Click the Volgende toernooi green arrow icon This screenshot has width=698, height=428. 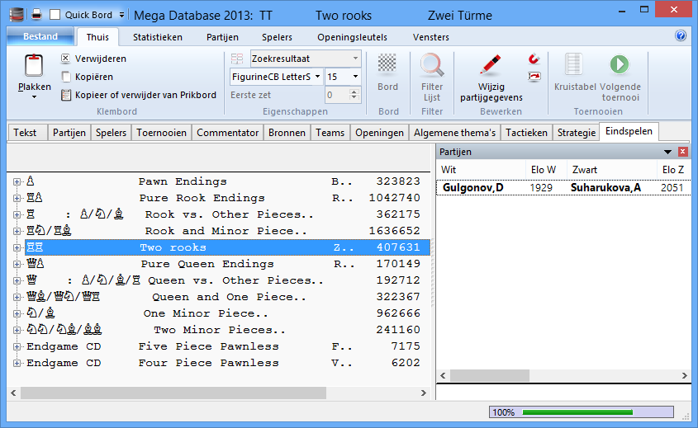[620, 64]
